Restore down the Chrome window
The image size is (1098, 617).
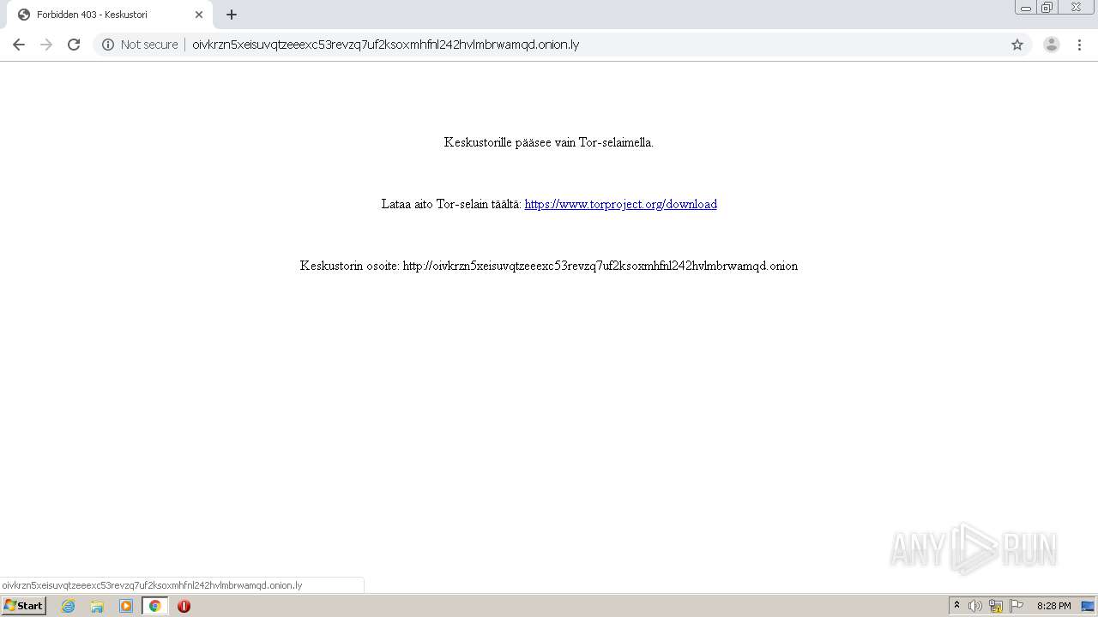tap(1047, 8)
